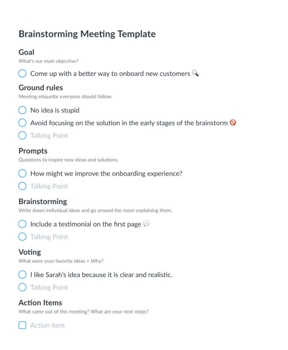Image resolution: width=288 pixels, height=350 pixels.
Task: Mark Sarah's idea voting point complete
Action: pyautogui.click(x=22, y=274)
